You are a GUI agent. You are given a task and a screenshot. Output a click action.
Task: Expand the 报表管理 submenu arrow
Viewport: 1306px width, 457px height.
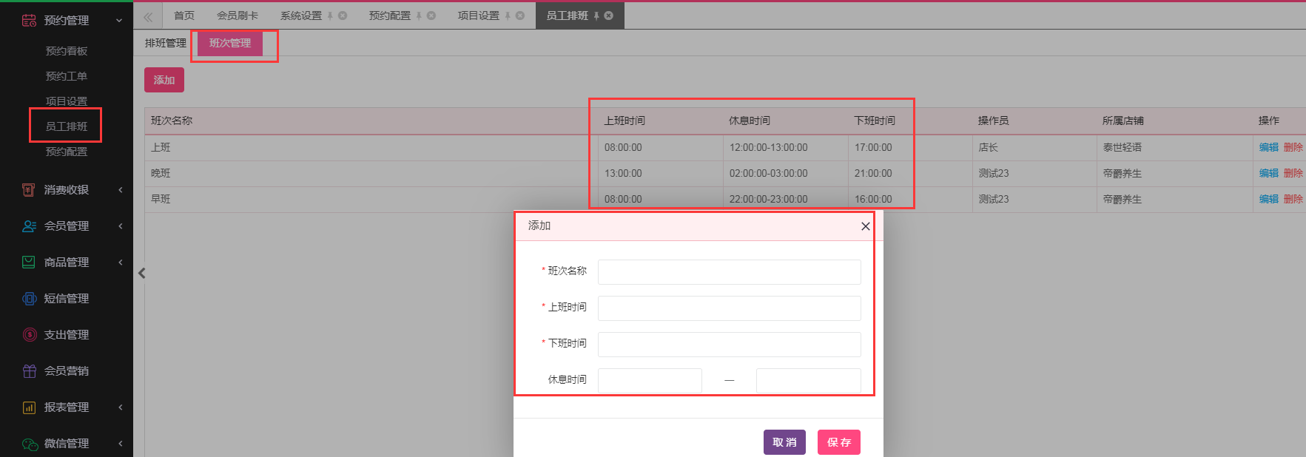pos(121,407)
